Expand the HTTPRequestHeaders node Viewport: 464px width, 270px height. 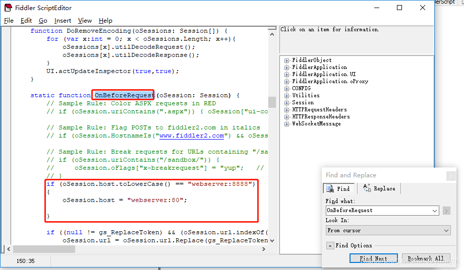coord(286,110)
